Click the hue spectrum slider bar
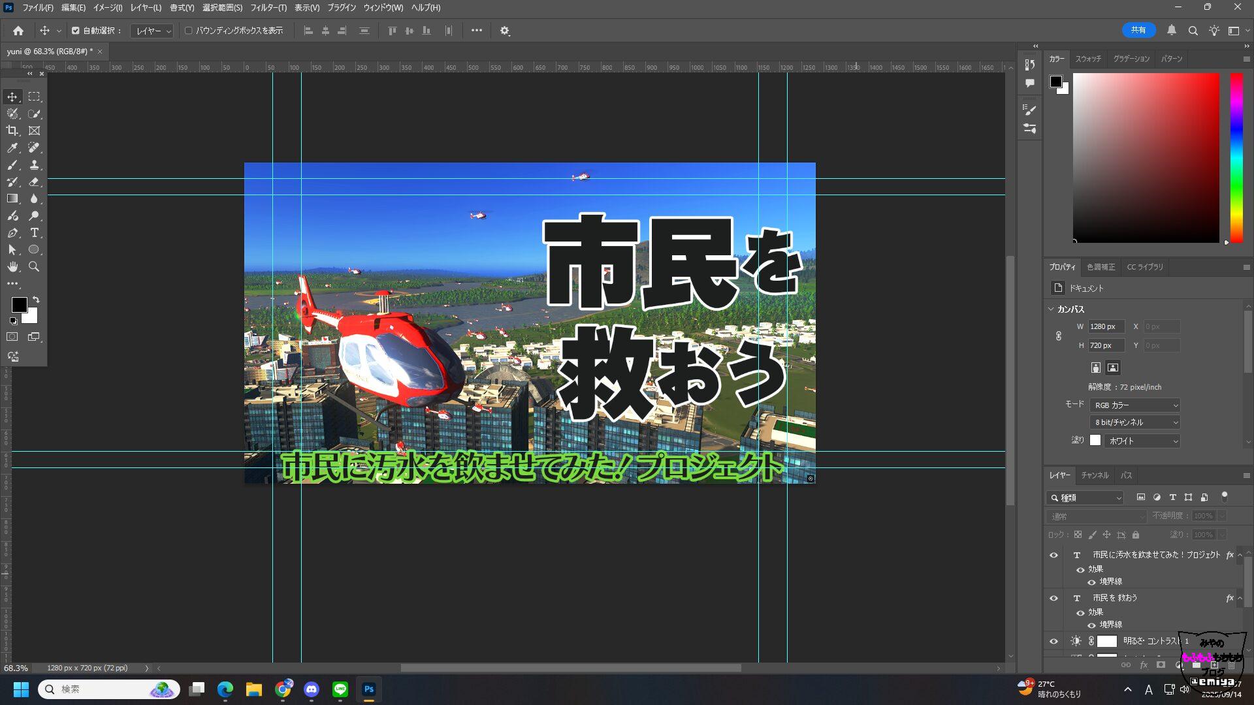 pyautogui.click(x=1236, y=157)
